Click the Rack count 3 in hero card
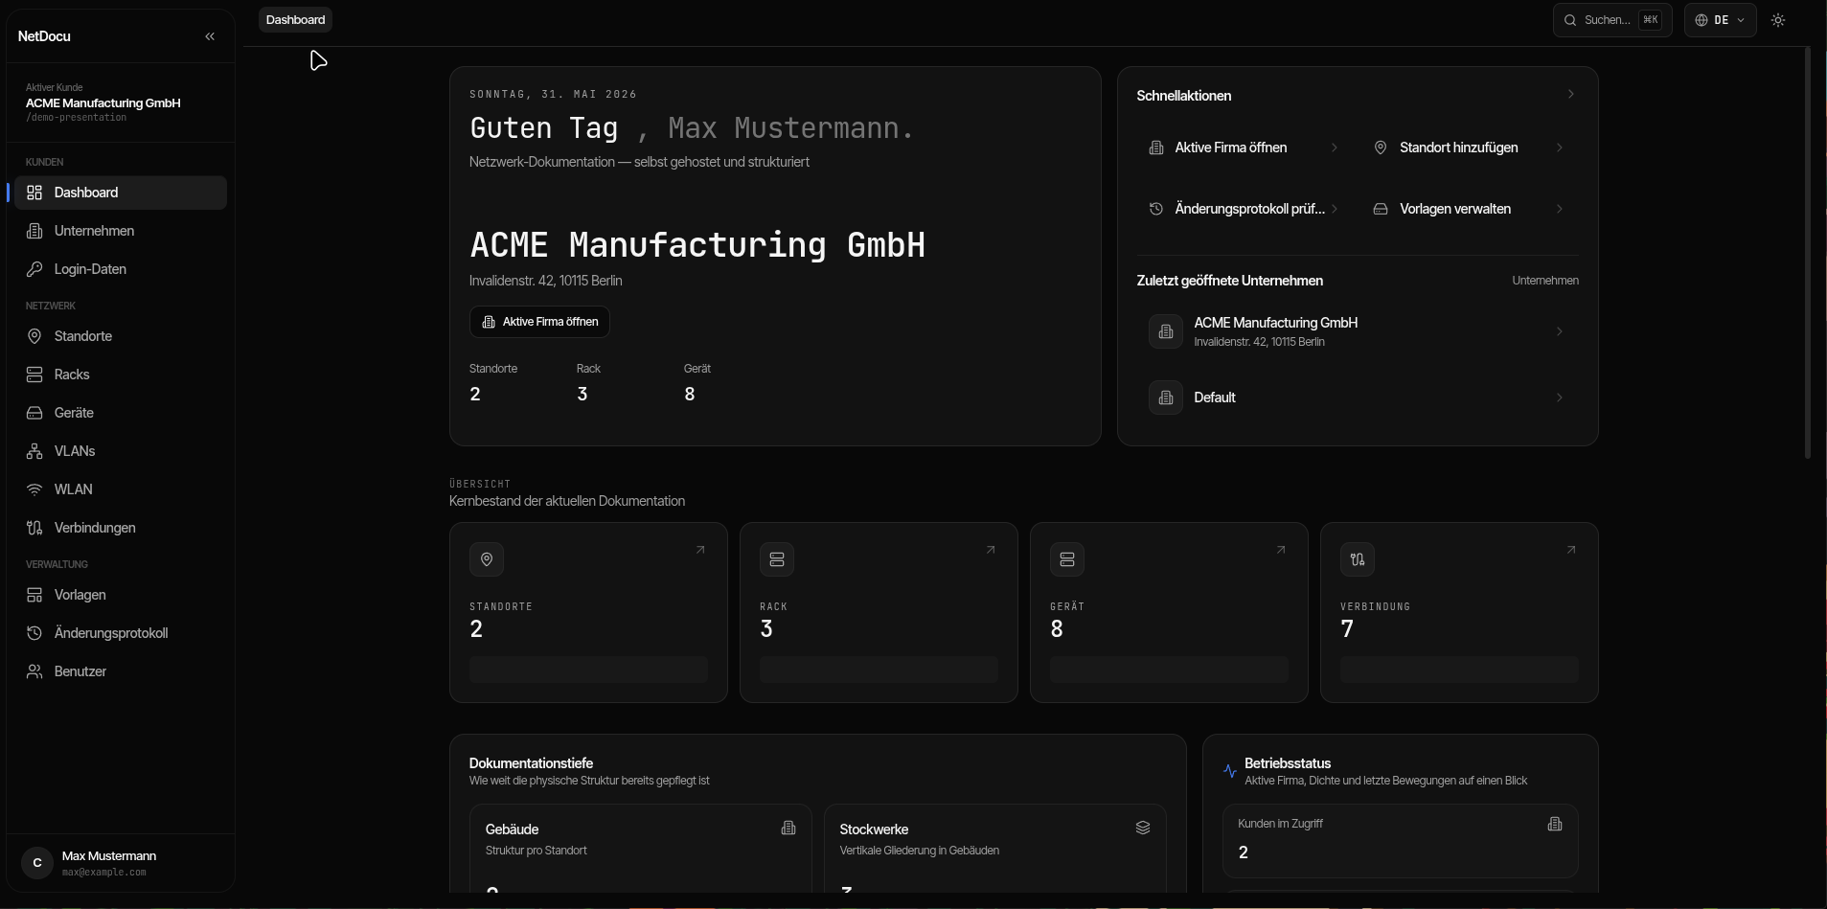Image resolution: width=1827 pixels, height=909 pixels. 582,395
